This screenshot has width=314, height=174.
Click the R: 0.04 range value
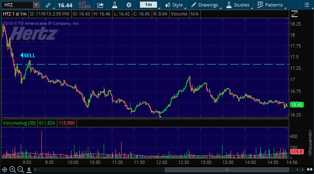160,14
